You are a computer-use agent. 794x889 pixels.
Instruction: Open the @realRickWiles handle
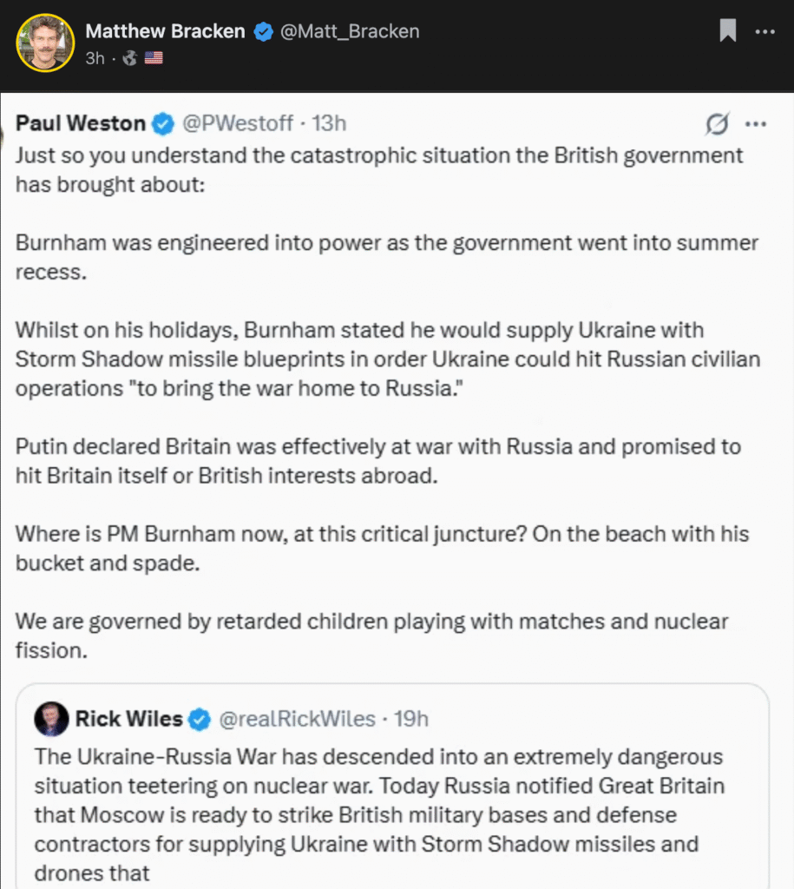(297, 719)
